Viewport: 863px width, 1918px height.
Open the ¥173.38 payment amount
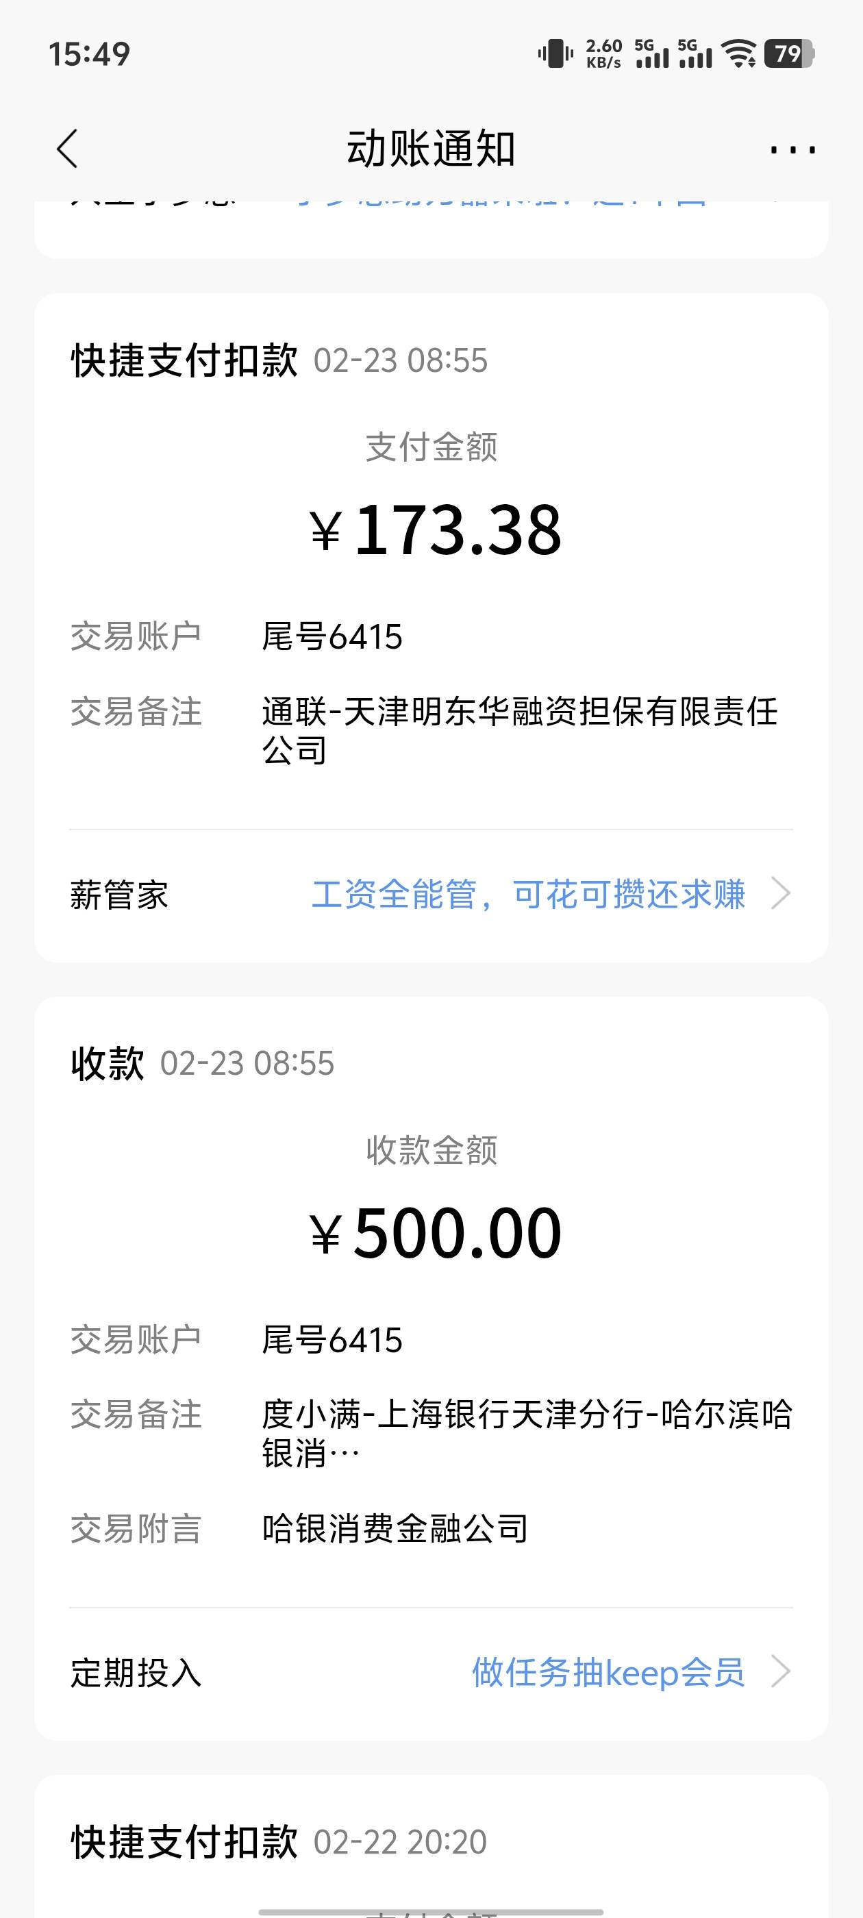(435, 530)
